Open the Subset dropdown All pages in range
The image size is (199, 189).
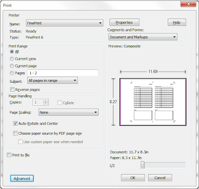[x=53, y=80]
